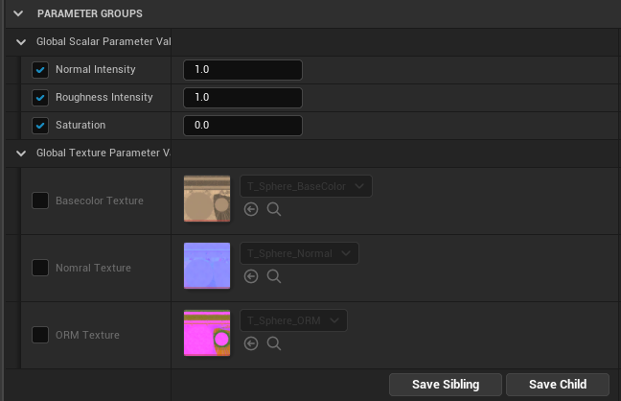
Task: Use selected asset for Nomral Texture
Action: [251, 276]
